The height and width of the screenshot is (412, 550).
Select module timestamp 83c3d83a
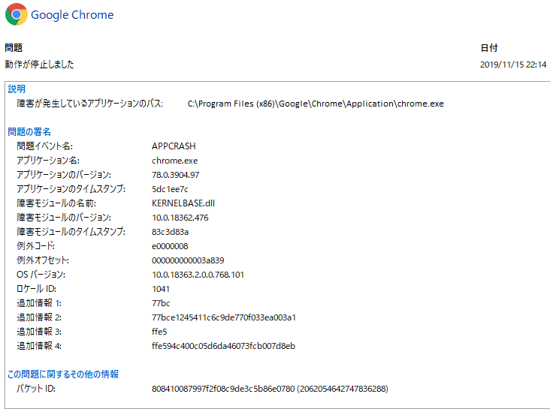(170, 232)
